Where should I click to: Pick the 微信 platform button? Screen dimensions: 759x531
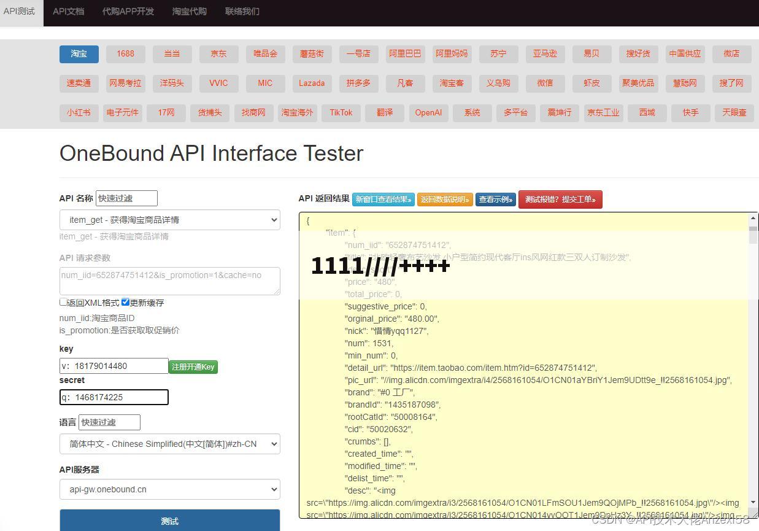click(545, 83)
